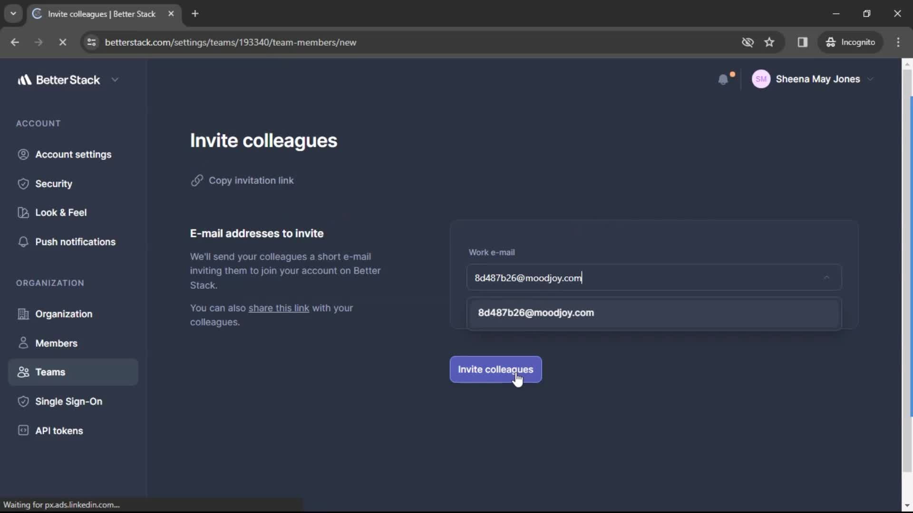Expand the user menu chevron
Screen dimensions: 913x513
pos(870,79)
